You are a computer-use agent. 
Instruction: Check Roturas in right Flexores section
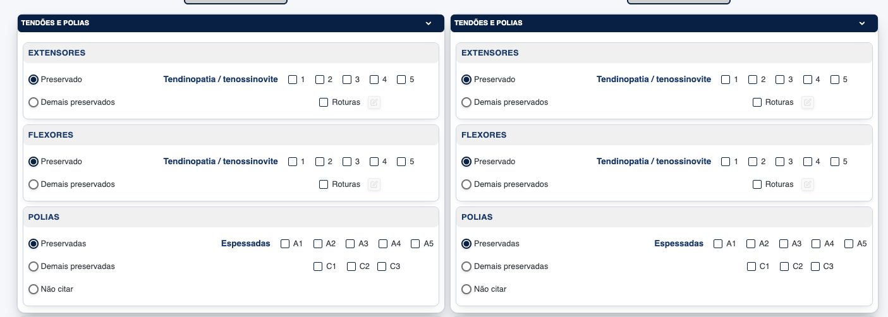click(757, 184)
